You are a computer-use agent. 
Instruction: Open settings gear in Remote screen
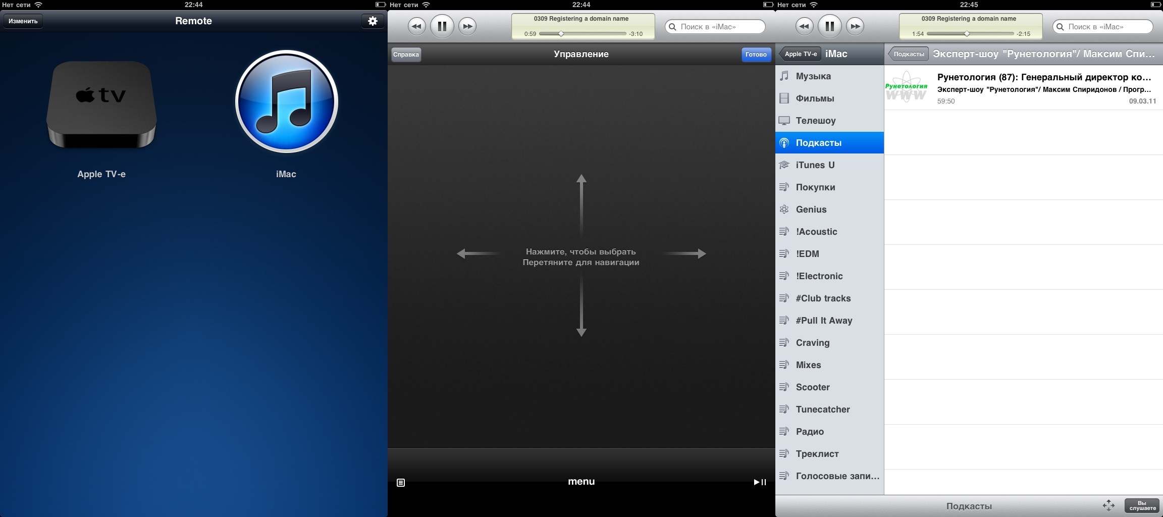click(x=373, y=21)
